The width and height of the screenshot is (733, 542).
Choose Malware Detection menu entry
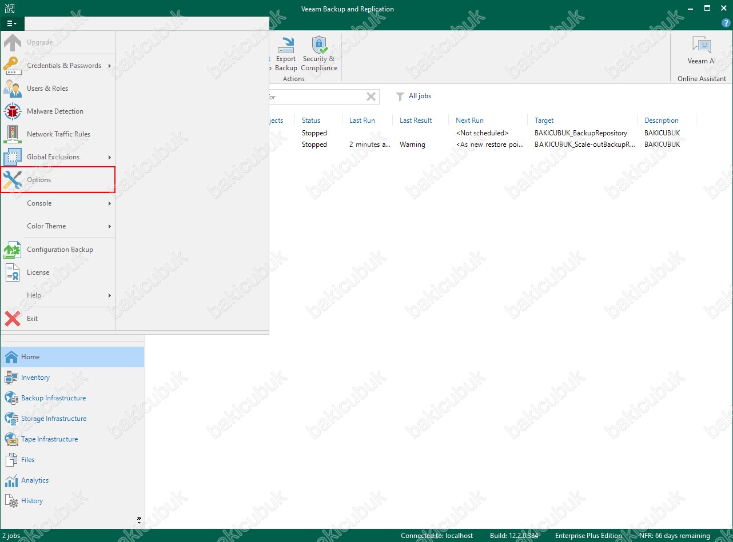pos(58,111)
